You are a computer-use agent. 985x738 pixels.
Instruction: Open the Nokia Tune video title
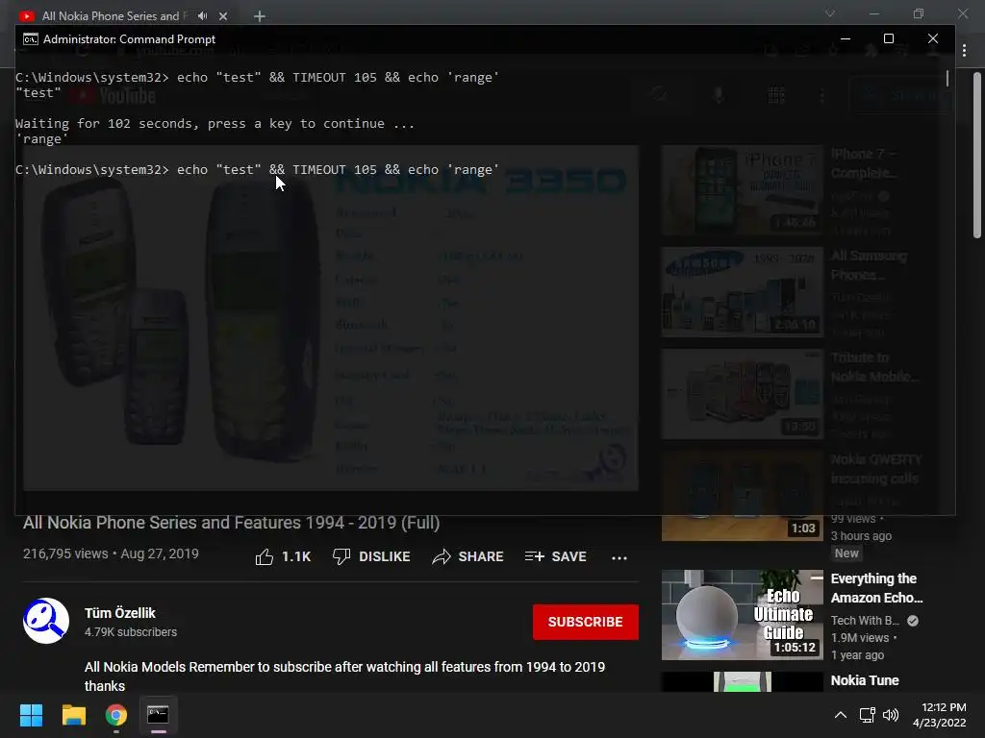point(865,680)
